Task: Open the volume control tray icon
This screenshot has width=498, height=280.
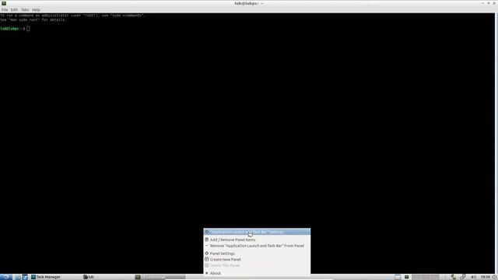Action: pyautogui.click(x=473, y=277)
